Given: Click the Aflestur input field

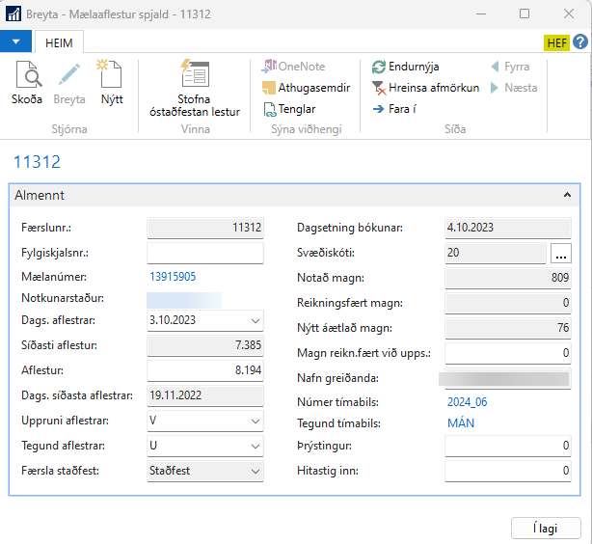Looking at the screenshot, I should pyautogui.click(x=204, y=370).
